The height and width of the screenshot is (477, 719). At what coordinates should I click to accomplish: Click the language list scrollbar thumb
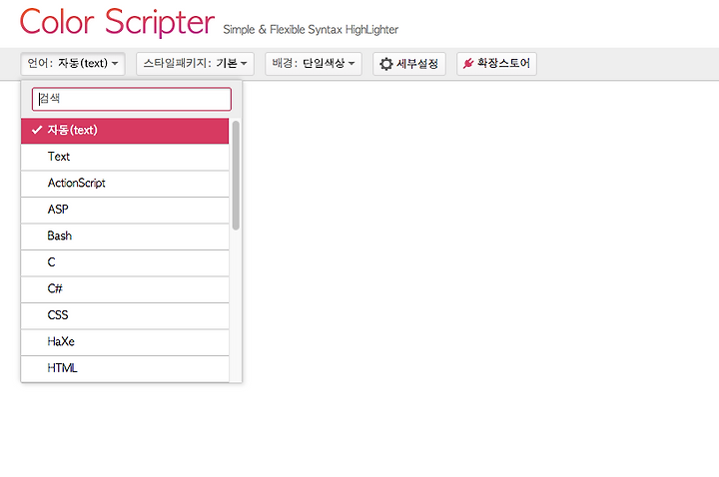coord(236,175)
